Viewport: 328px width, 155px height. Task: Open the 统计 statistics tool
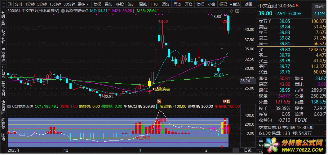click(x=131, y=4)
